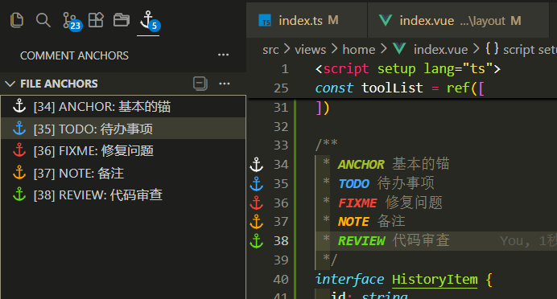Select the white ANCHOR icon in sidebar list
This screenshot has width=557, height=299.
(19, 106)
